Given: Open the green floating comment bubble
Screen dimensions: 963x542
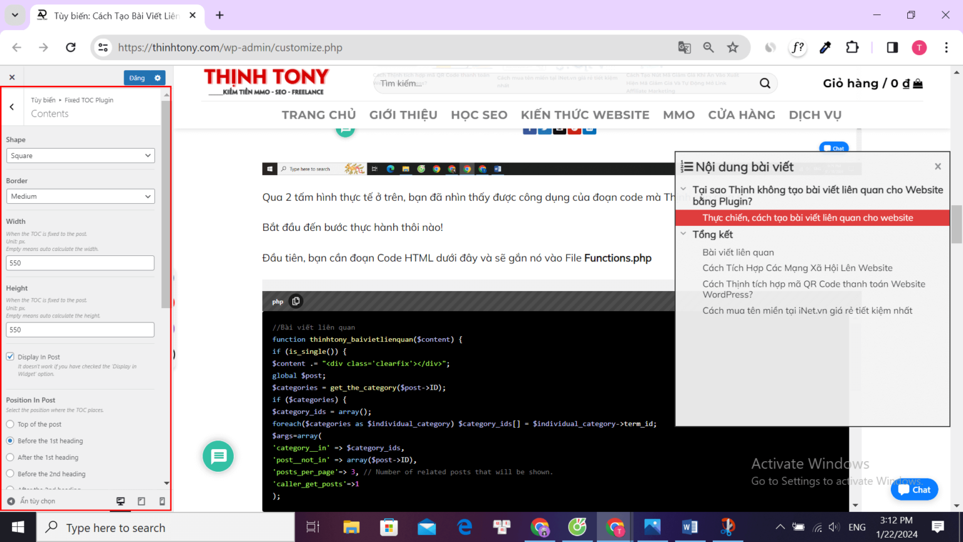Looking at the screenshot, I should tap(218, 456).
